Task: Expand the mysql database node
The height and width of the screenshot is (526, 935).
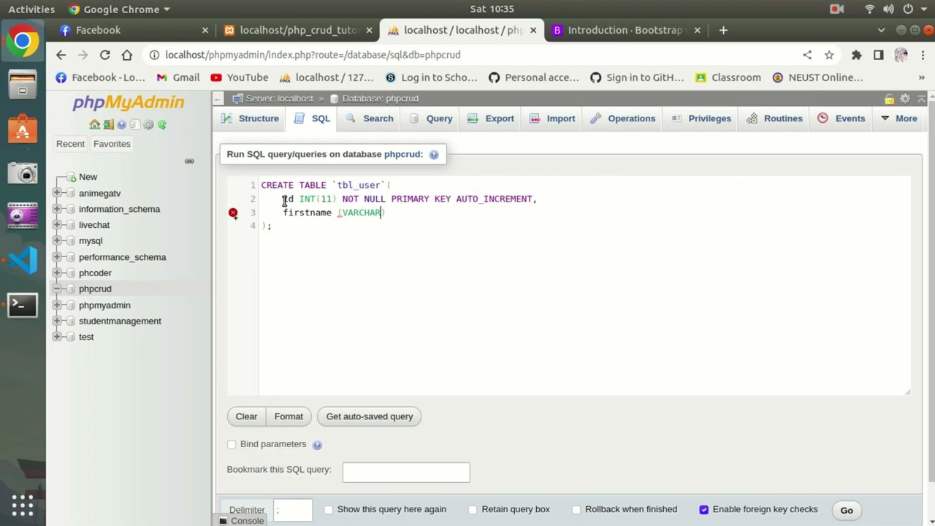Action: (x=57, y=241)
